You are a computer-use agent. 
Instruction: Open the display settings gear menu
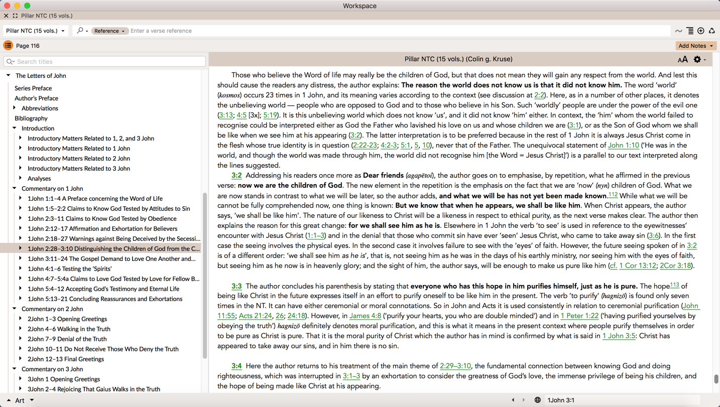tap(699, 60)
